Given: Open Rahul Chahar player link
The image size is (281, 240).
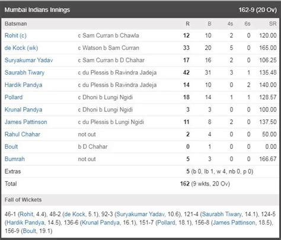Looking at the screenshot, I should 23,135.
